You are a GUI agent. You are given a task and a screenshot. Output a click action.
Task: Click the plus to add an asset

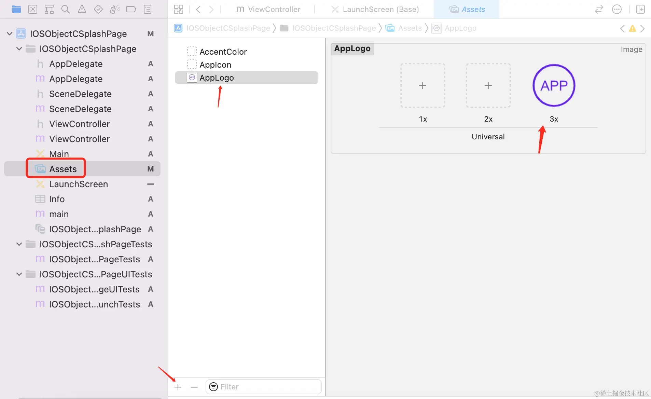pyautogui.click(x=178, y=387)
